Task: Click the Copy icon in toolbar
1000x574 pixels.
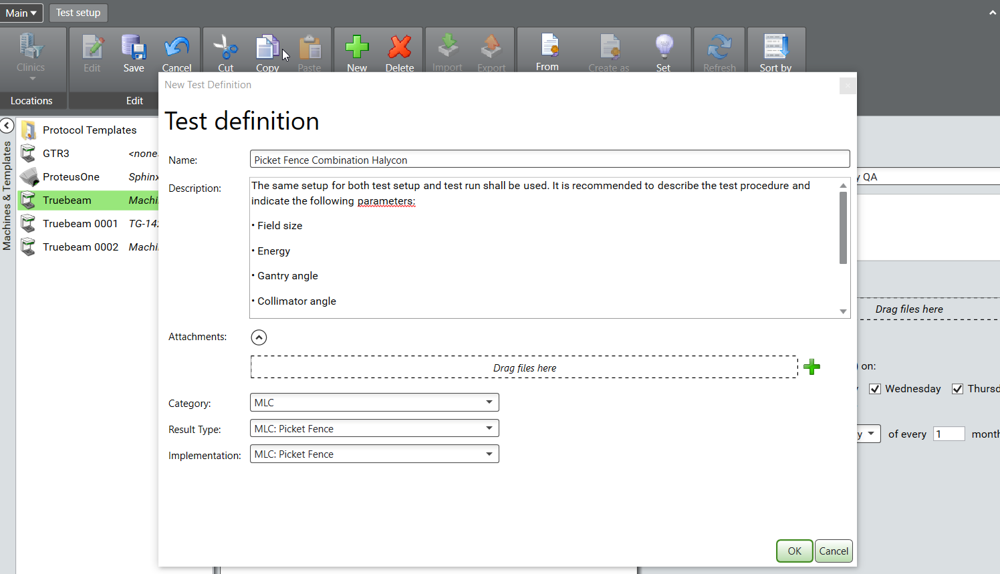Action: tap(267, 48)
